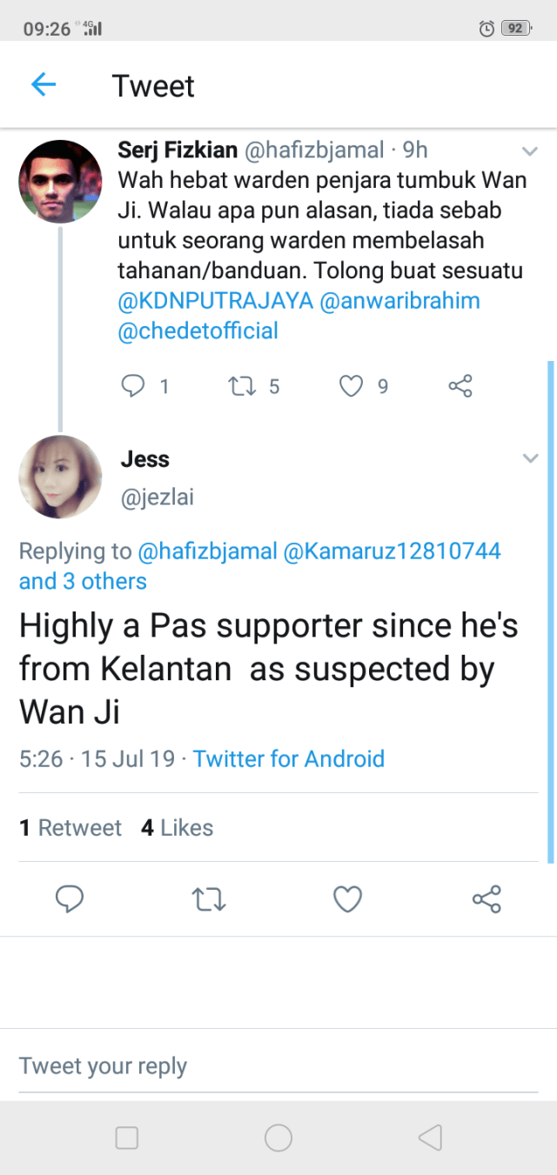Tap the back arrow in the header
The width and height of the screenshot is (557, 1175).
[43, 84]
